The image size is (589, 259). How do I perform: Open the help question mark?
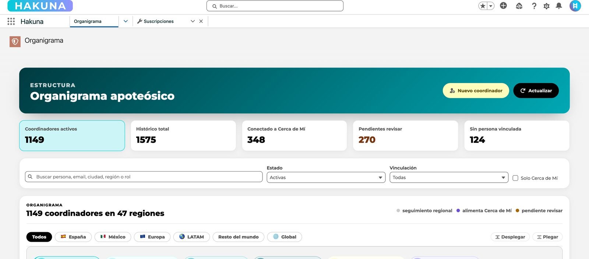tap(534, 6)
